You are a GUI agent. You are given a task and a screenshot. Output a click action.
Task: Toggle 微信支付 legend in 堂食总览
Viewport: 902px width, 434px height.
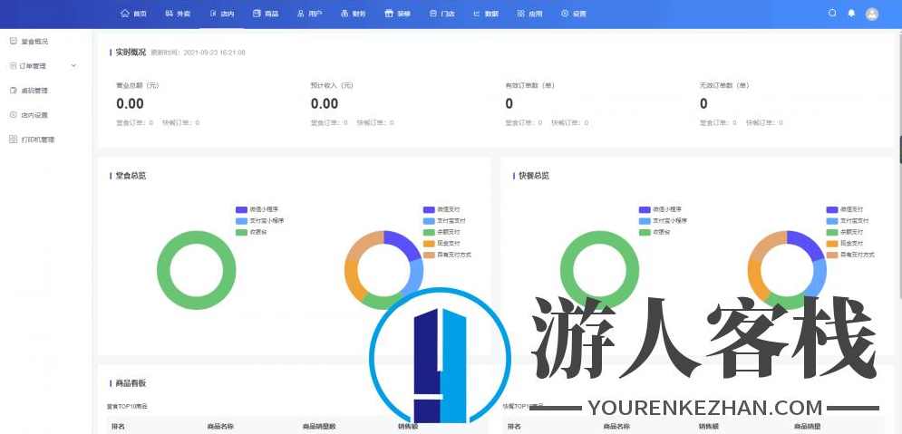click(441, 210)
